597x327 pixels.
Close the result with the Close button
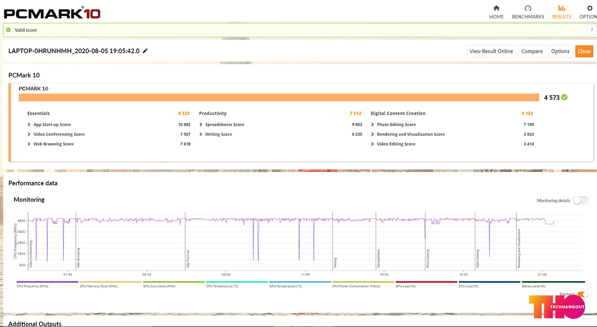(x=584, y=51)
